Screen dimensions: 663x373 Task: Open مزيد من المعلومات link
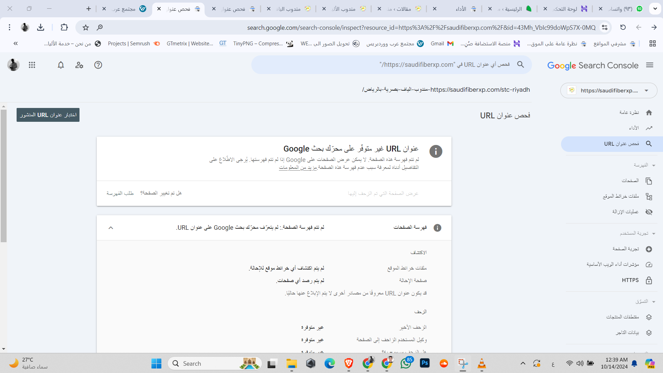(x=298, y=167)
